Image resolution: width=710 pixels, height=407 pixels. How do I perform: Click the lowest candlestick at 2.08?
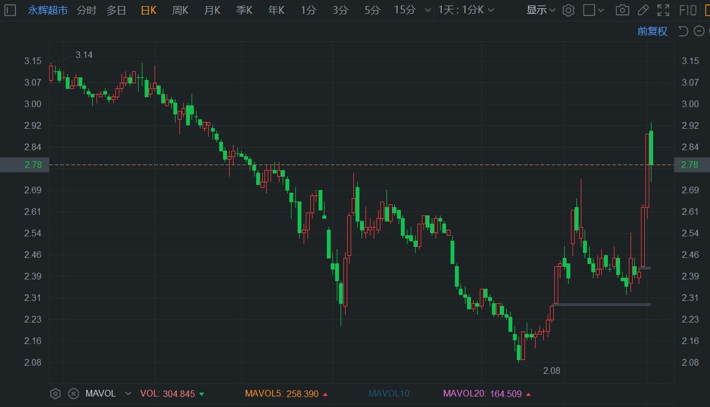coord(518,352)
